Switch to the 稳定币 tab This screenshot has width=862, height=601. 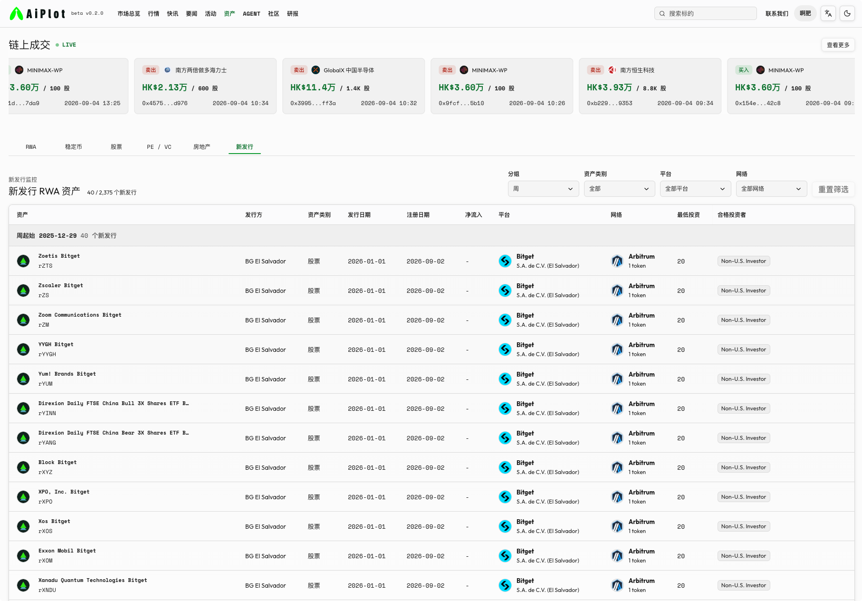tap(74, 147)
